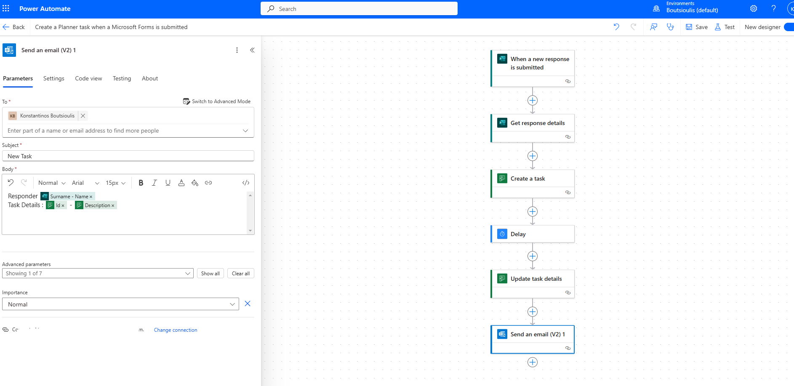Open the Arial font dropdown
The image size is (794, 386).
pos(85,183)
